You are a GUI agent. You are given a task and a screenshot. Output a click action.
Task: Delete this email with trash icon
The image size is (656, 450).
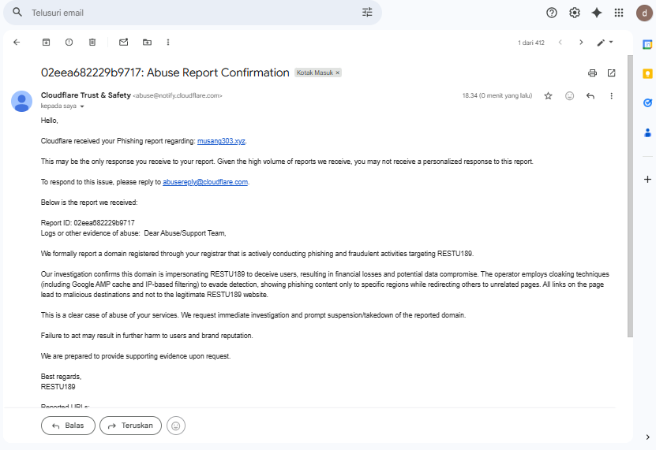tap(92, 43)
